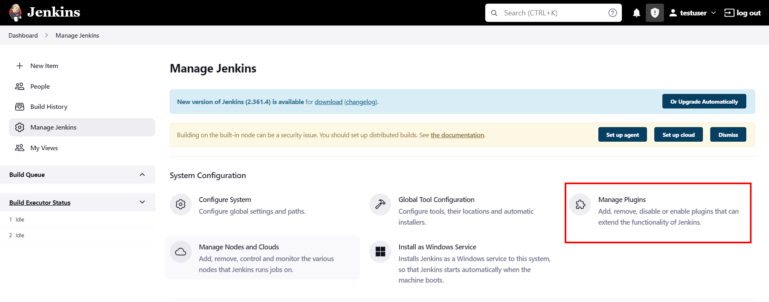The width and height of the screenshot is (769, 302).
Task: Click the testuser username link
Action: click(x=693, y=13)
